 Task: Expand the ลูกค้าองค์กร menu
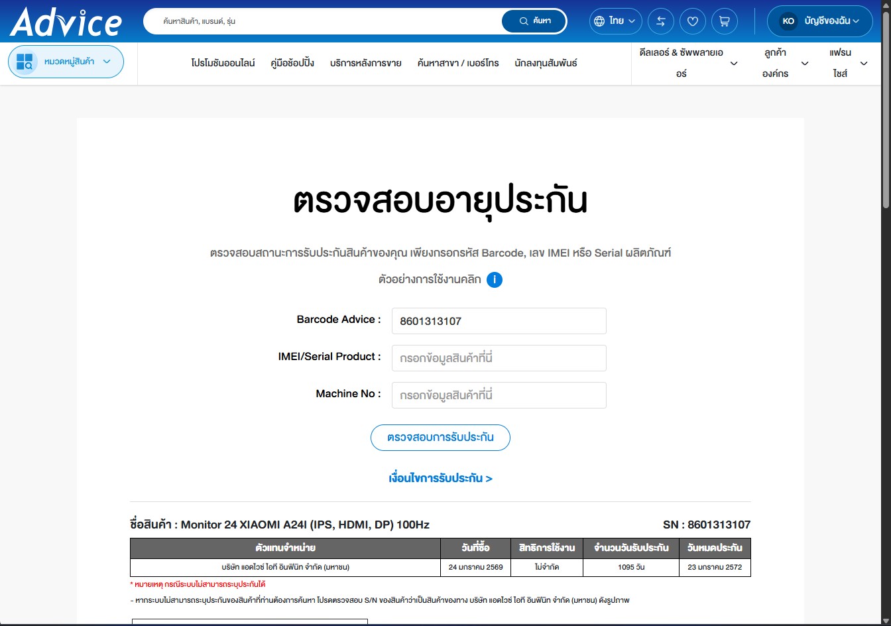tap(805, 64)
